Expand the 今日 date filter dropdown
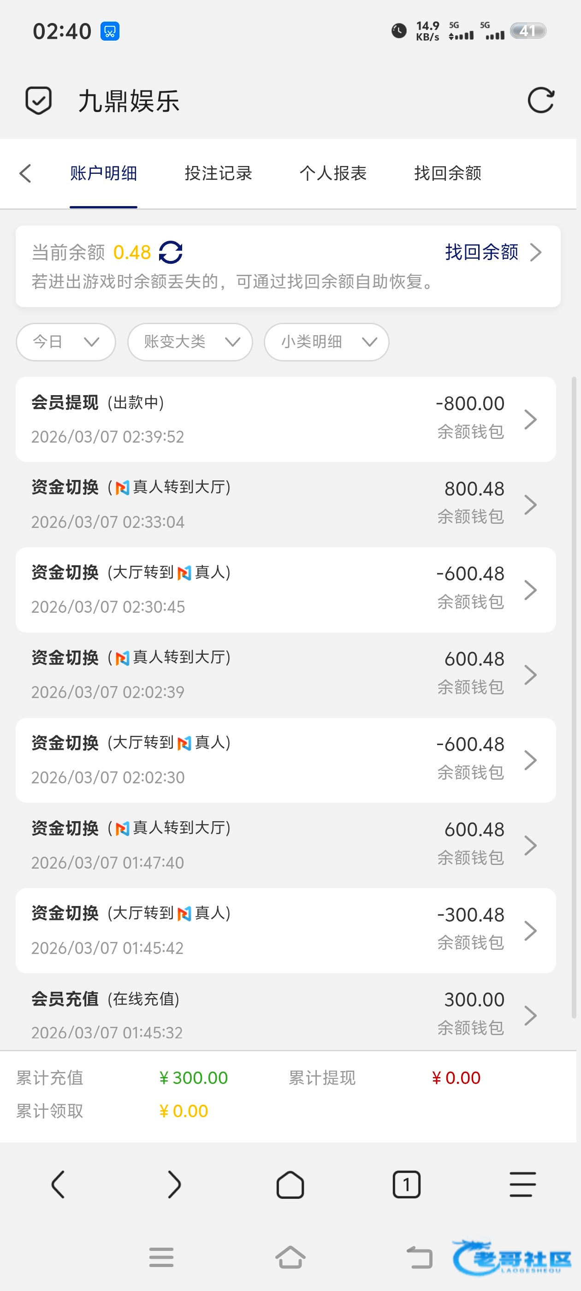This screenshot has height=1291, width=581. click(x=65, y=342)
